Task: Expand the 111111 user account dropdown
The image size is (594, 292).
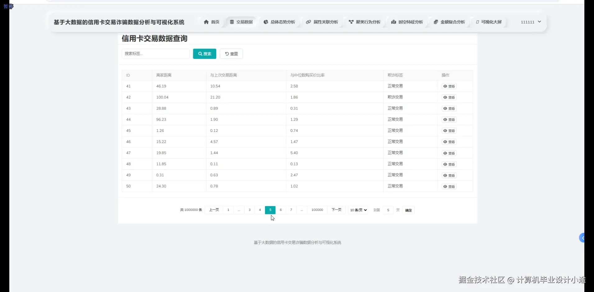Action: pyautogui.click(x=530, y=22)
